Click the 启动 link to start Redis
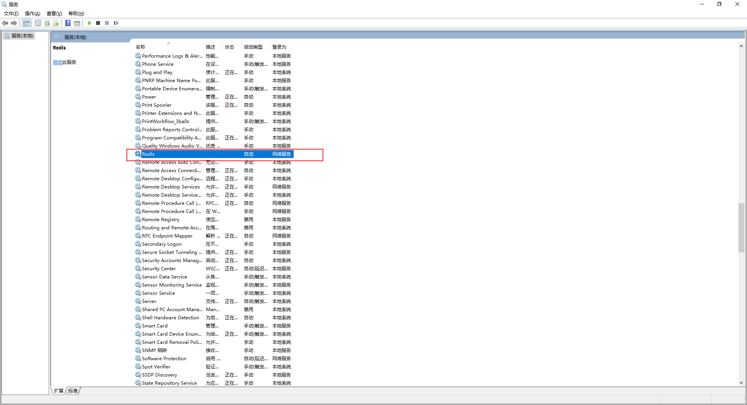747x405 pixels. pyautogui.click(x=58, y=62)
